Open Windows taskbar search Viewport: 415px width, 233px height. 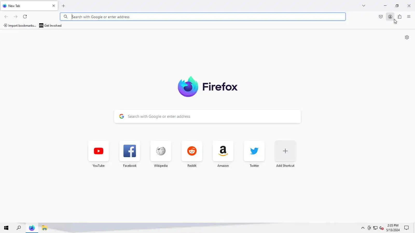19,228
